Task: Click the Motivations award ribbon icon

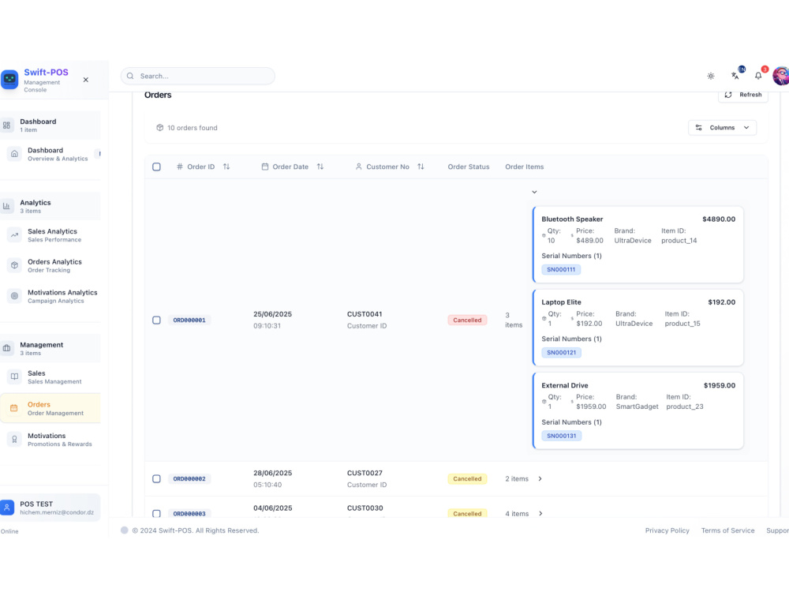Action: (14, 439)
